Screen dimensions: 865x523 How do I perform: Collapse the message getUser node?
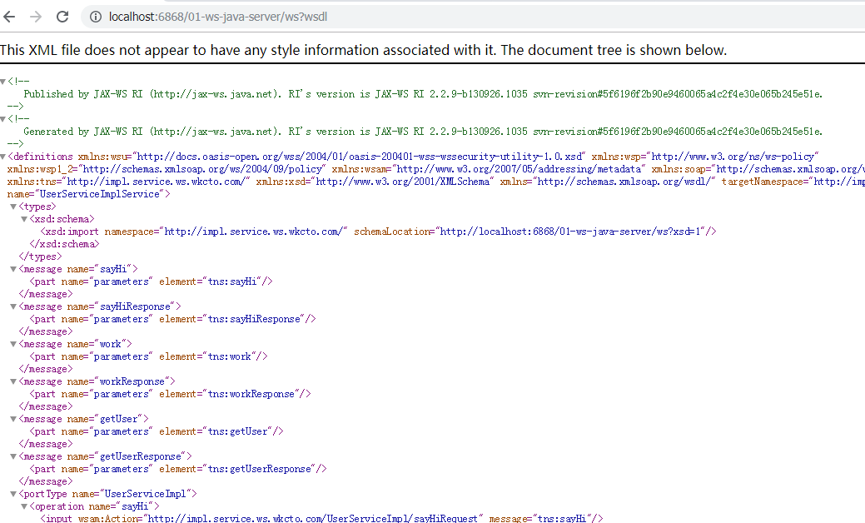13,419
